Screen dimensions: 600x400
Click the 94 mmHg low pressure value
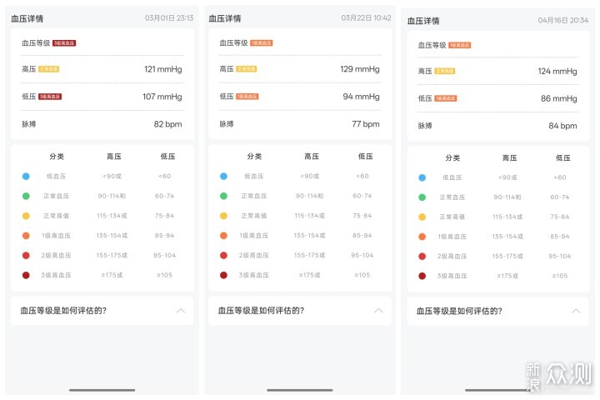[x=361, y=97]
